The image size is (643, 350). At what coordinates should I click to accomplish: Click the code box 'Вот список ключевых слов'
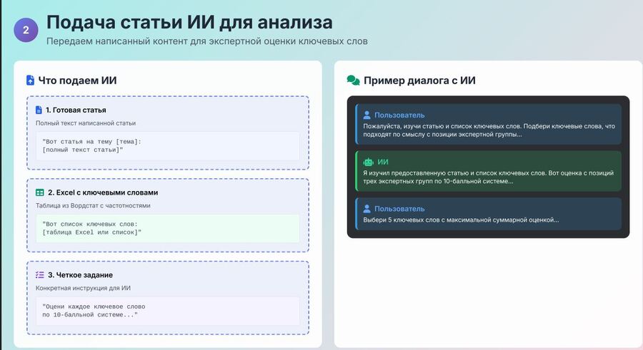[168, 228]
